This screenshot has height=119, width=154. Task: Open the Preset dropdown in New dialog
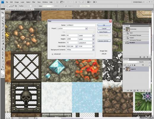(86, 28)
